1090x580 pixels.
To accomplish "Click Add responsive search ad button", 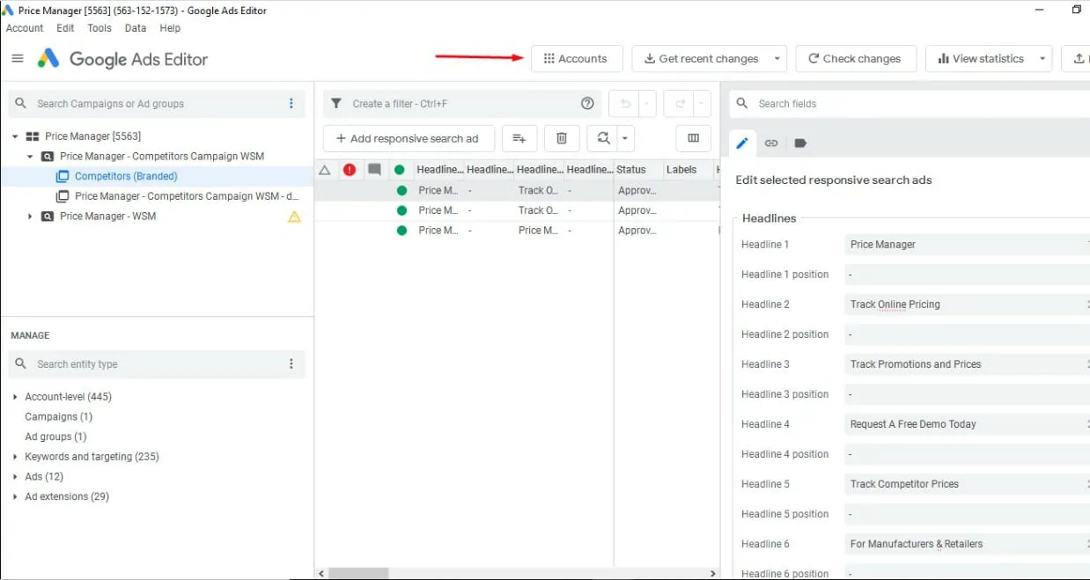I will click(x=407, y=138).
